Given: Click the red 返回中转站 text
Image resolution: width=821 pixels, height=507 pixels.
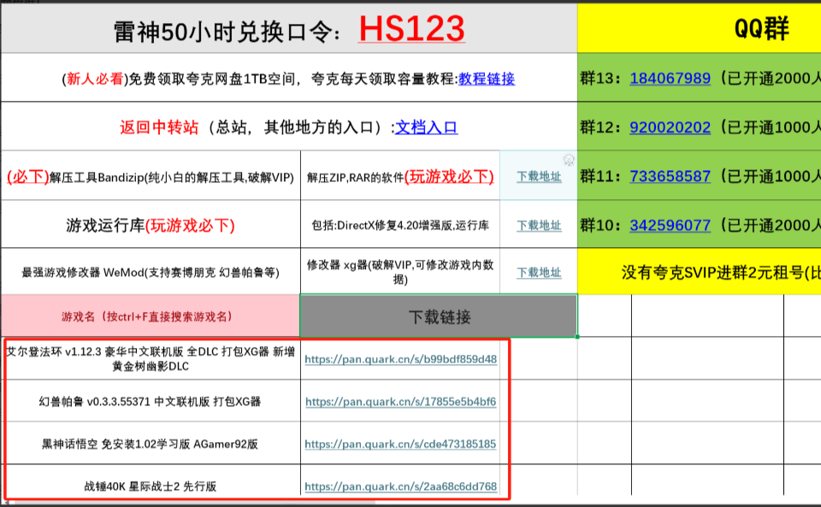Looking at the screenshot, I should click(159, 127).
